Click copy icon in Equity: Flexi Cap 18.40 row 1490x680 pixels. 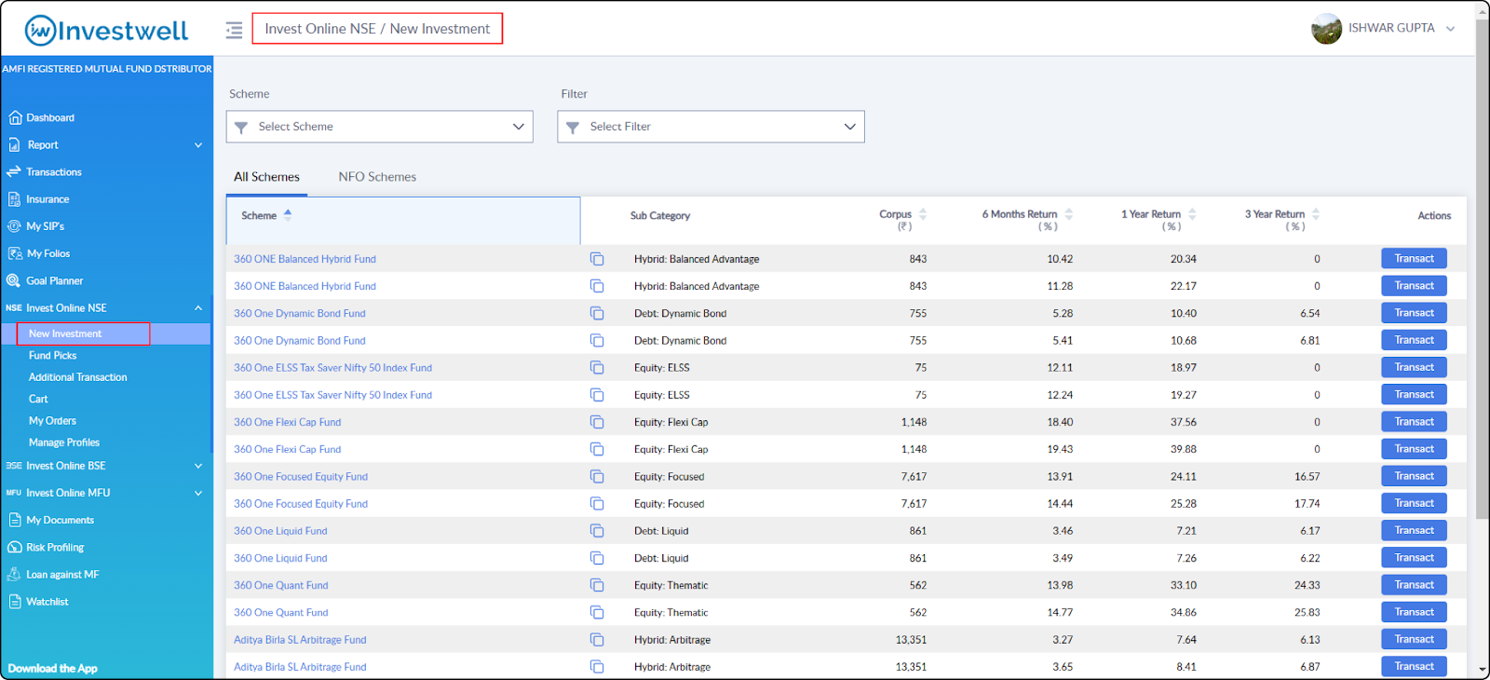pos(597,422)
